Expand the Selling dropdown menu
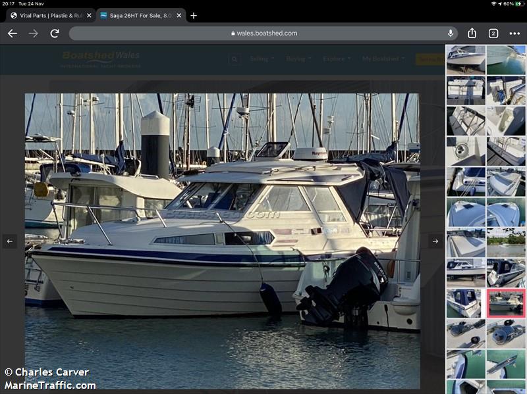 (262, 59)
